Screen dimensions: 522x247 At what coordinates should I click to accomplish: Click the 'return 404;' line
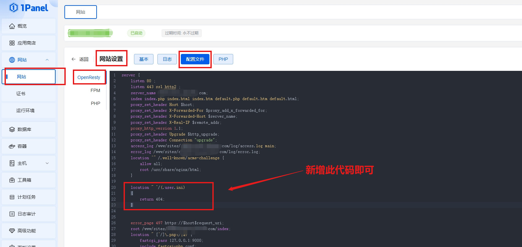pos(152,199)
